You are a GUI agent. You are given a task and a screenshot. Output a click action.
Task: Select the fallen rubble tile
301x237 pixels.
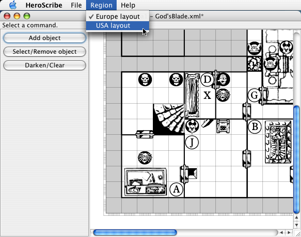click(254, 64)
